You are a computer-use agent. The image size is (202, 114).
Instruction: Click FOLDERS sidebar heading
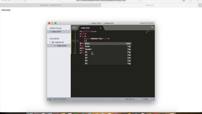click(x=54, y=39)
